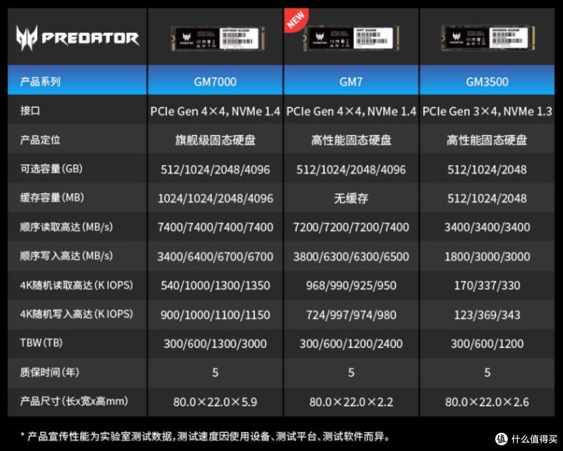Screen dimensions: 563x451
Task: Click dimension 80.0×22.0×5.9
Action: (215, 402)
